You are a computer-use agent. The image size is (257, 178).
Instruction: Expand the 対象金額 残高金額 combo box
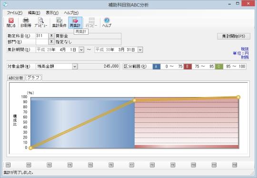[x=75, y=66]
